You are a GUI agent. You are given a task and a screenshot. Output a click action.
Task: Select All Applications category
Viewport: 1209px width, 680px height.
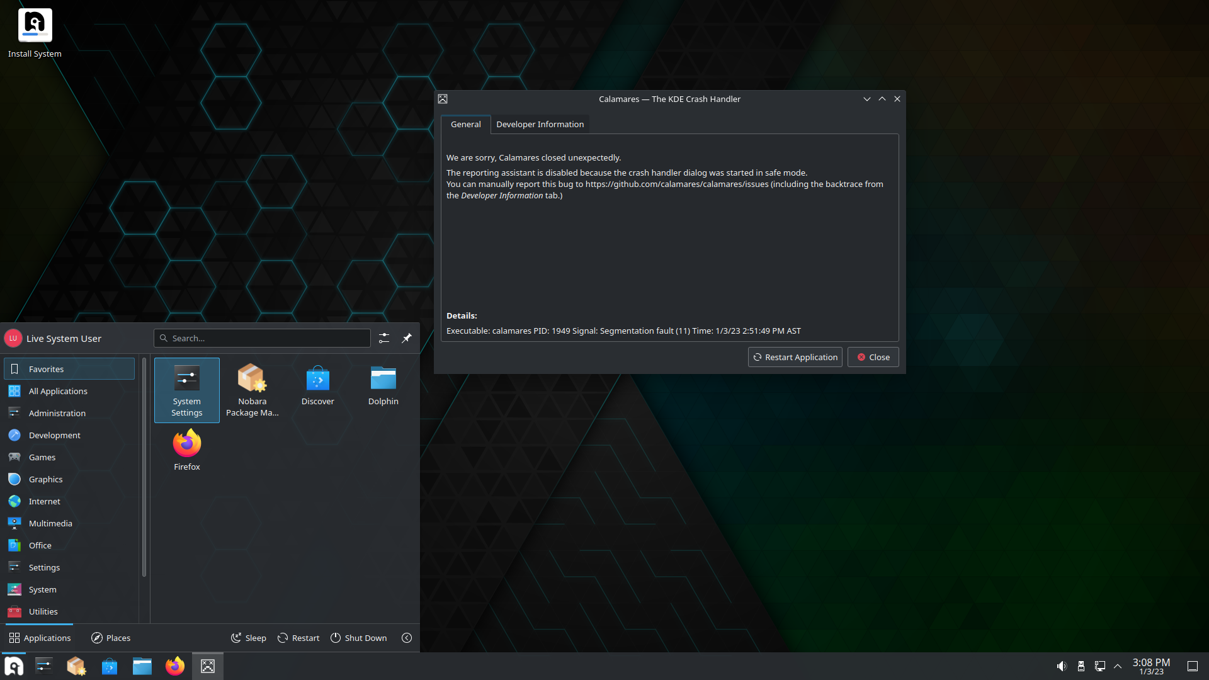click(69, 391)
